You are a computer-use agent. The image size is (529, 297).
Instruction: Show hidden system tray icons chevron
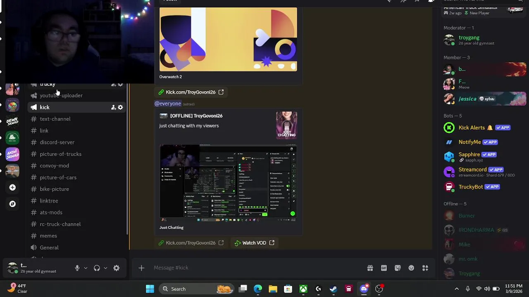tap(457, 289)
